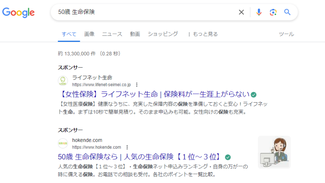
Task: Click hokende.com favicon logo
Action: coord(63,143)
